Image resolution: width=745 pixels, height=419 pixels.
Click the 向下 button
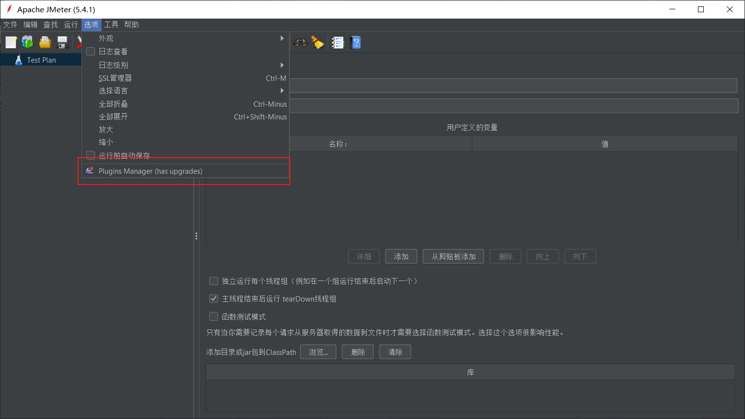(580, 256)
